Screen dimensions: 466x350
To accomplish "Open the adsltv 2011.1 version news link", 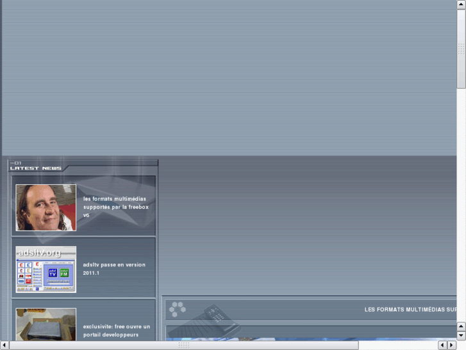I will click(114, 268).
